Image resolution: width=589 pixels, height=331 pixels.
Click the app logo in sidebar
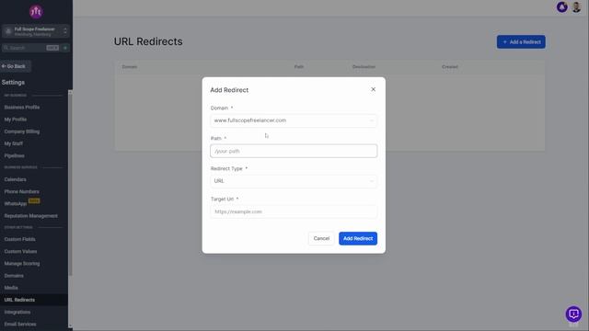[36, 12]
